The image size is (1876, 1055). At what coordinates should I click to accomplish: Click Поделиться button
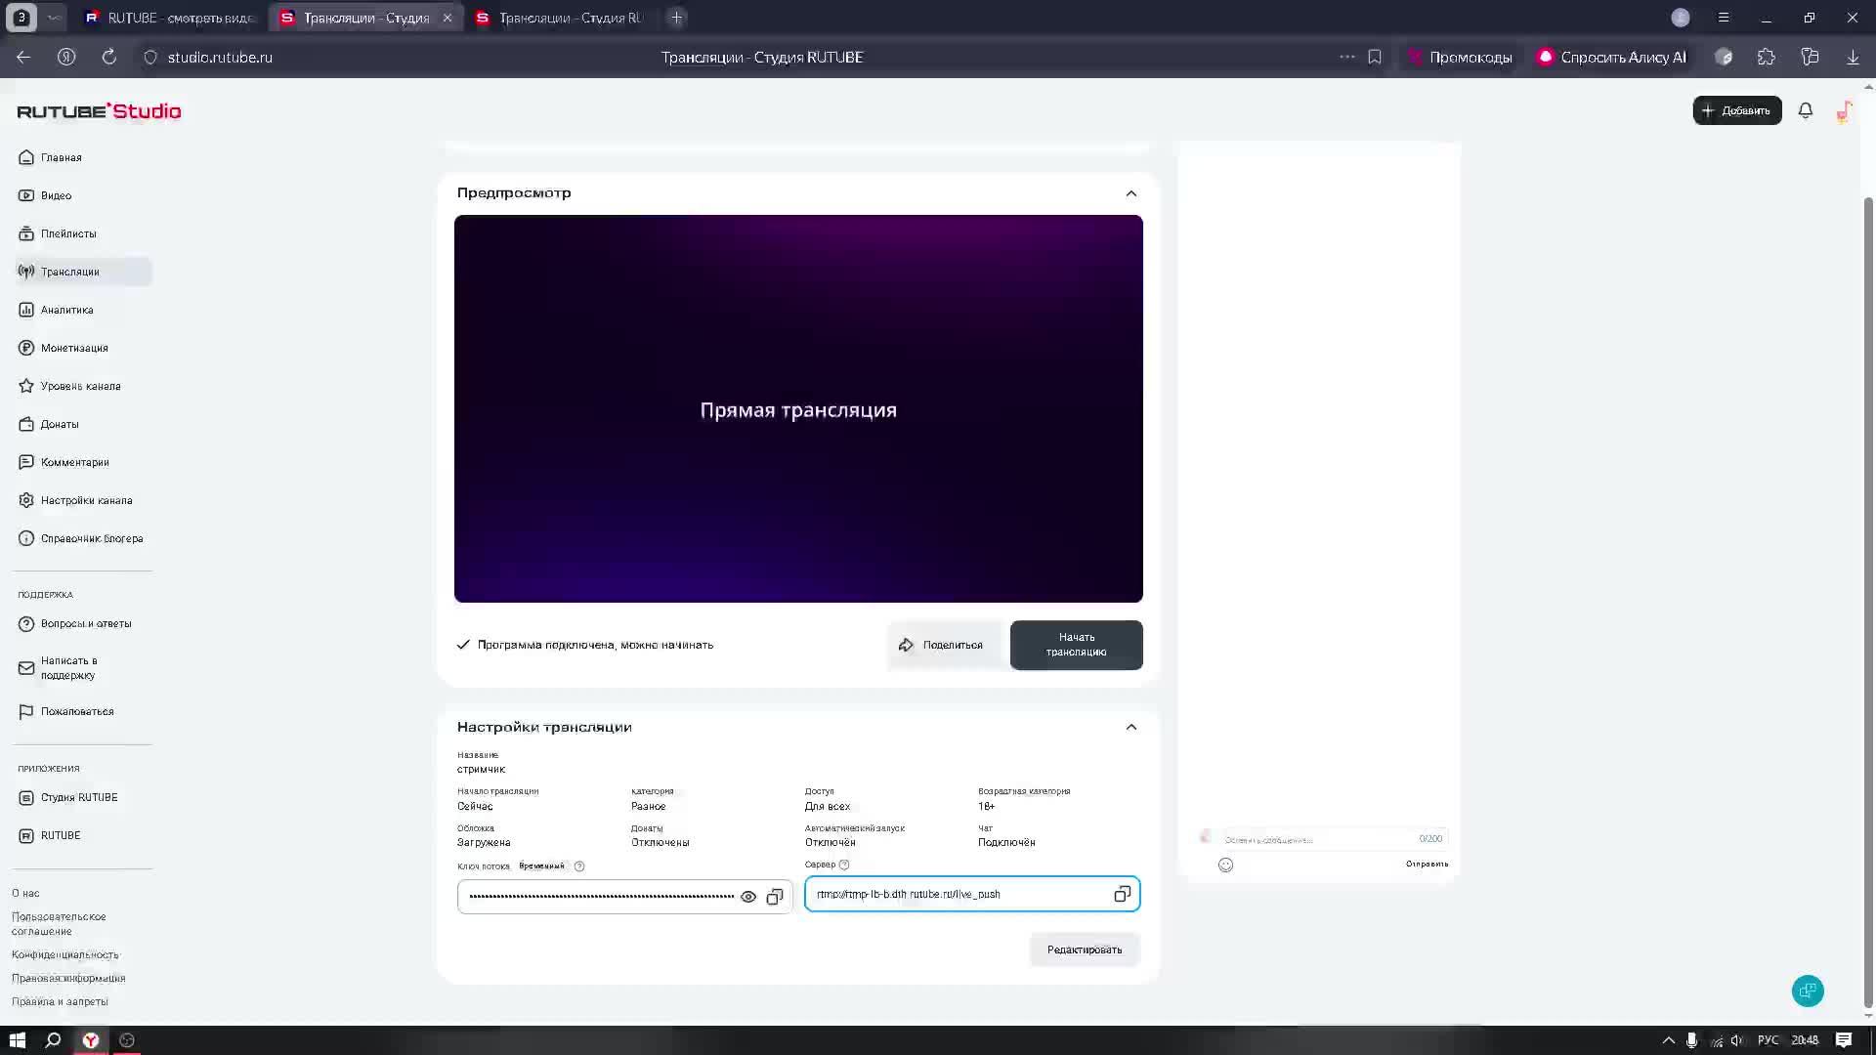click(x=942, y=645)
